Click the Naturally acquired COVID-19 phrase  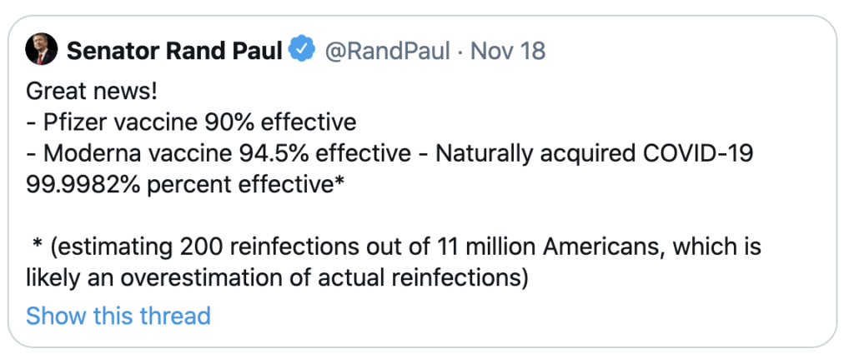pyautogui.click(x=595, y=155)
